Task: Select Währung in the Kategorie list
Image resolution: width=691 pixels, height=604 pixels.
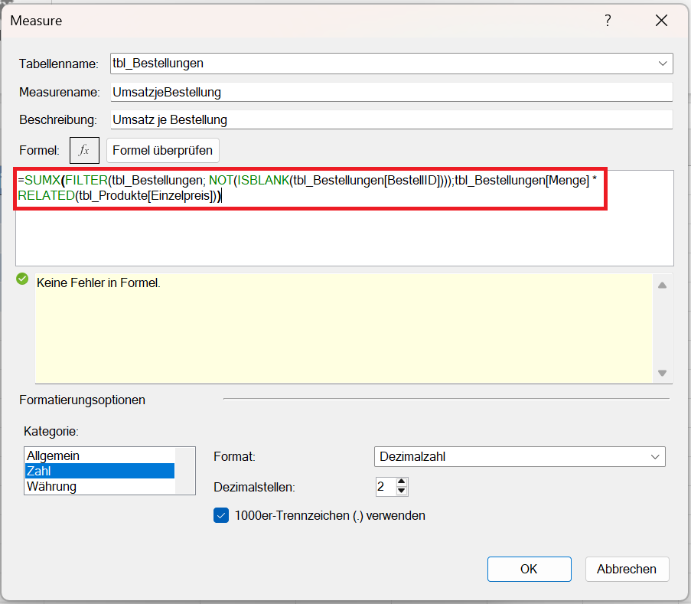Action: click(52, 486)
